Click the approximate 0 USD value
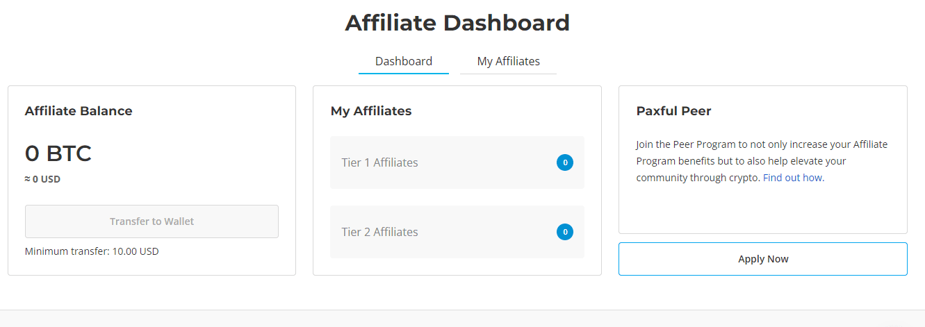This screenshot has width=925, height=327. [x=43, y=179]
